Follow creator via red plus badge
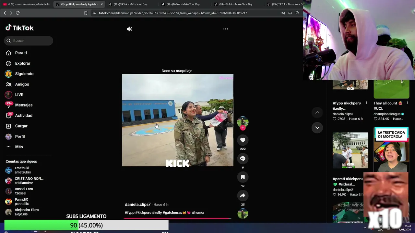The image size is (415, 233). click(x=243, y=128)
